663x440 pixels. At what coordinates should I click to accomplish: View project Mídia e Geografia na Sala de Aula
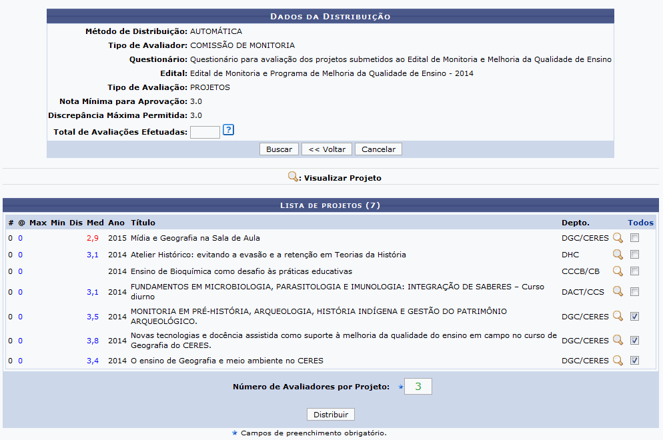coord(618,238)
